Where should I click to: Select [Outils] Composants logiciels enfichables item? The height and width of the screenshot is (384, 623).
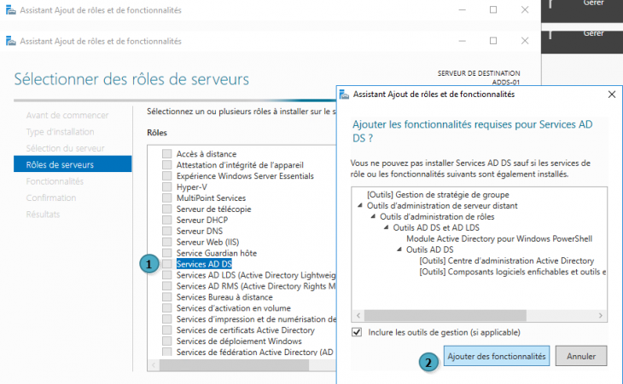point(513,272)
